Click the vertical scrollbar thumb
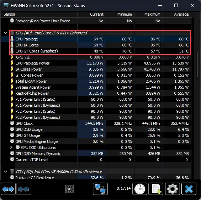Viewport: 201px width, 200px height. click(197, 65)
